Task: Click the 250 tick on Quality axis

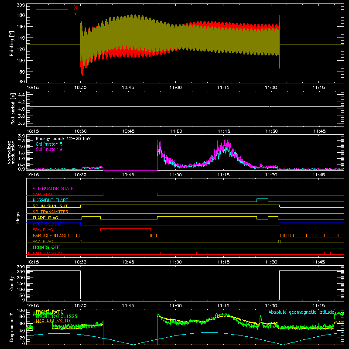Action: (x=21, y=272)
